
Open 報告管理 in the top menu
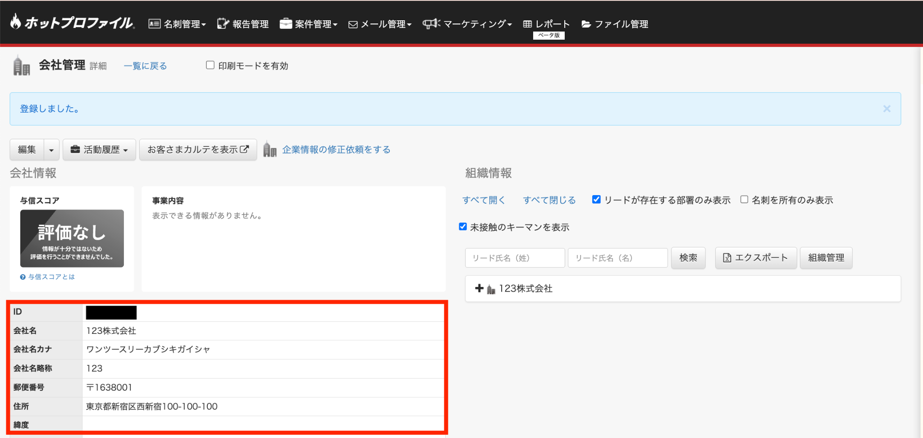click(243, 24)
